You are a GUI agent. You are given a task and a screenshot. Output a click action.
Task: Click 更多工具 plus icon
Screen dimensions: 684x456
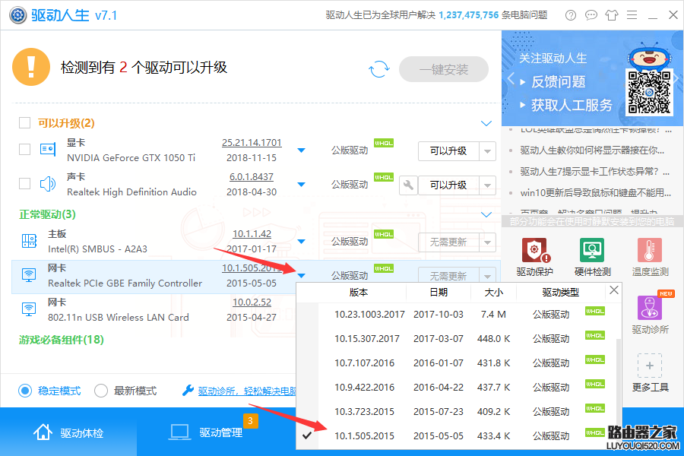click(650, 366)
